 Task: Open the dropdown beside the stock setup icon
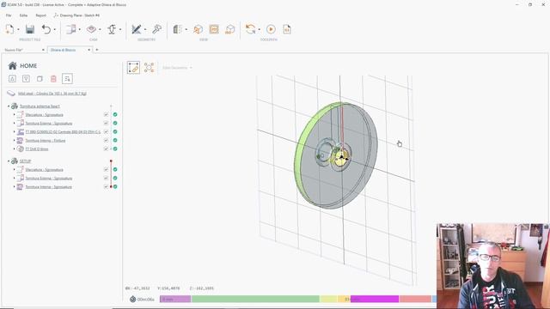[80, 29]
